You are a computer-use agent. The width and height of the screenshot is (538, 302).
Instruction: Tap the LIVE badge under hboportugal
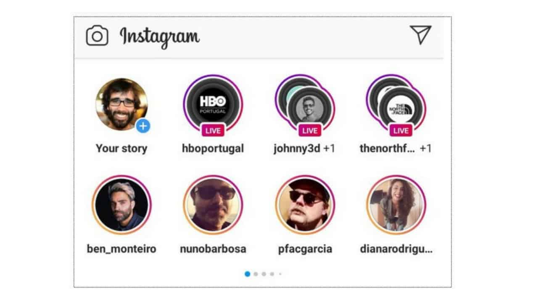coord(213,130)
